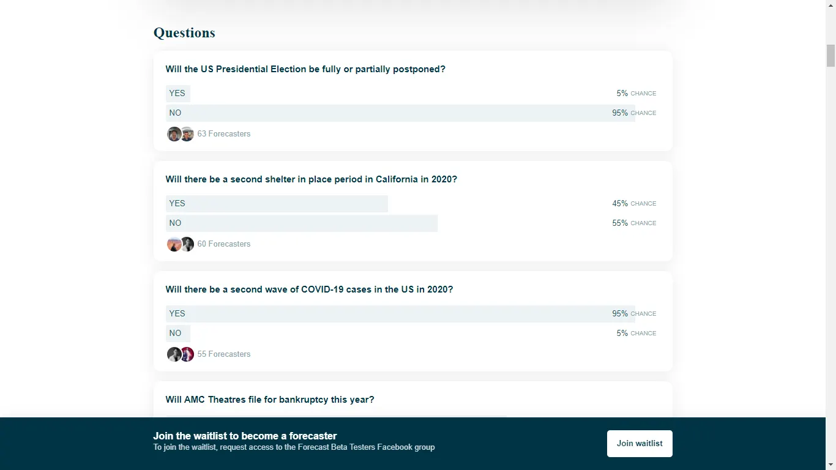Open the second shelter in place California question

click(311, 179)
